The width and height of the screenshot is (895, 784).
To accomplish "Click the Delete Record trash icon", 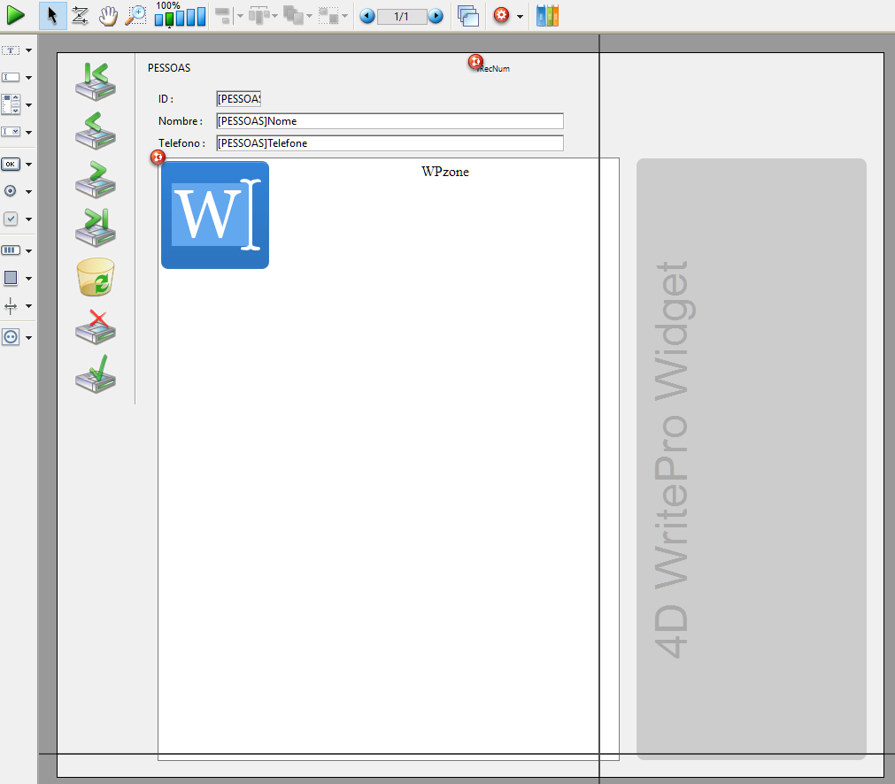I will 96,277.
